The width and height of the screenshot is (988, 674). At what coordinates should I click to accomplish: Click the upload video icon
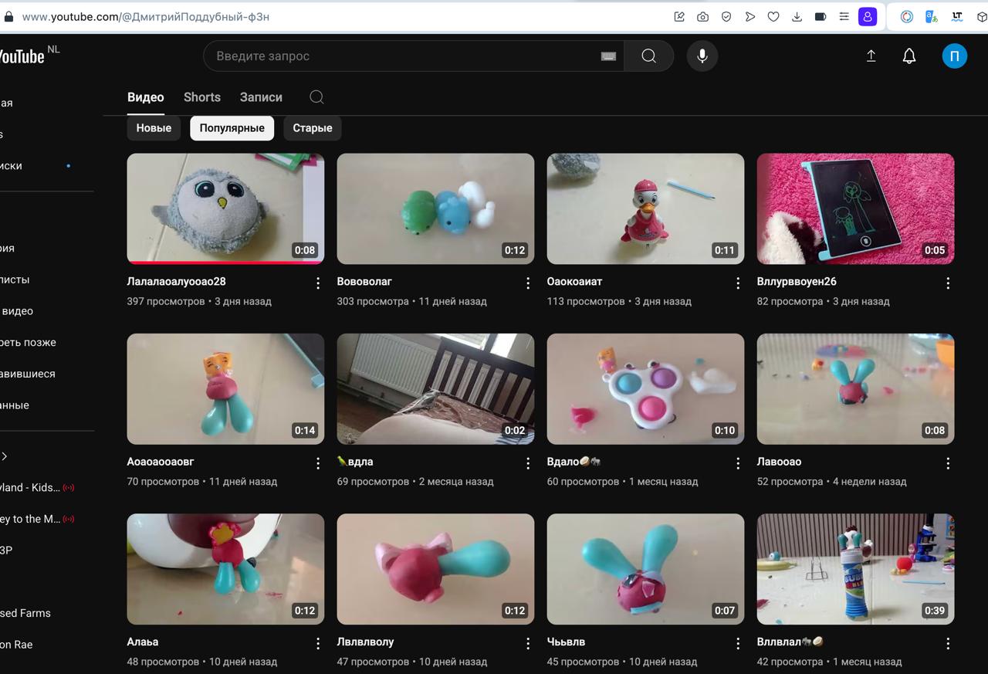[x=871, y=56]
